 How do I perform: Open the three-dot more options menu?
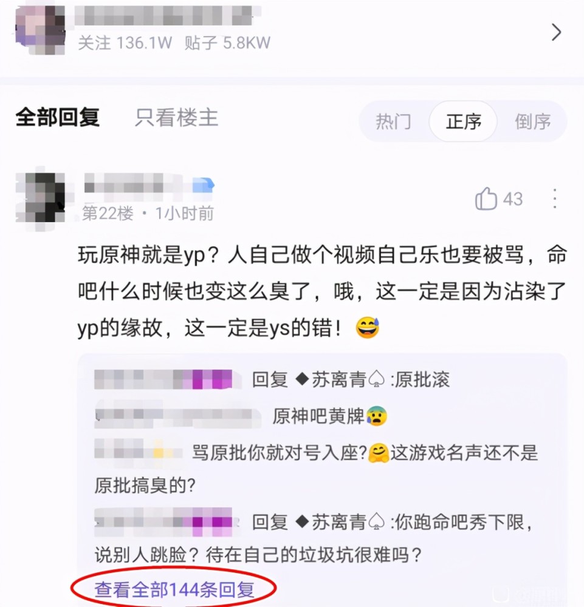[555, 199]
